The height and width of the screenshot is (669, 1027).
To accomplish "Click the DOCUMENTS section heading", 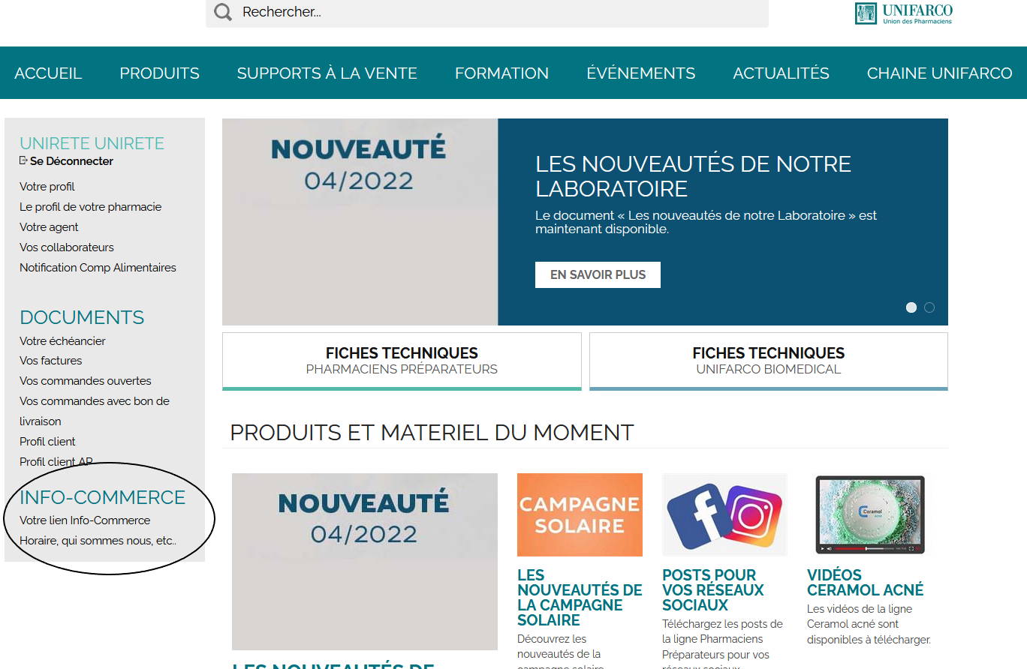I will (82, 317).
